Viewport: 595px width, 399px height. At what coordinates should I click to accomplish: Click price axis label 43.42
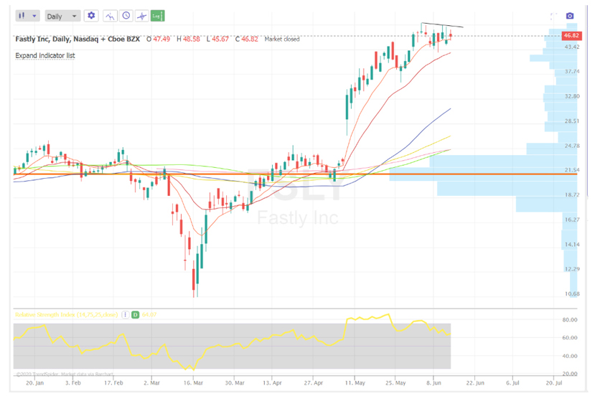(572, 47)
